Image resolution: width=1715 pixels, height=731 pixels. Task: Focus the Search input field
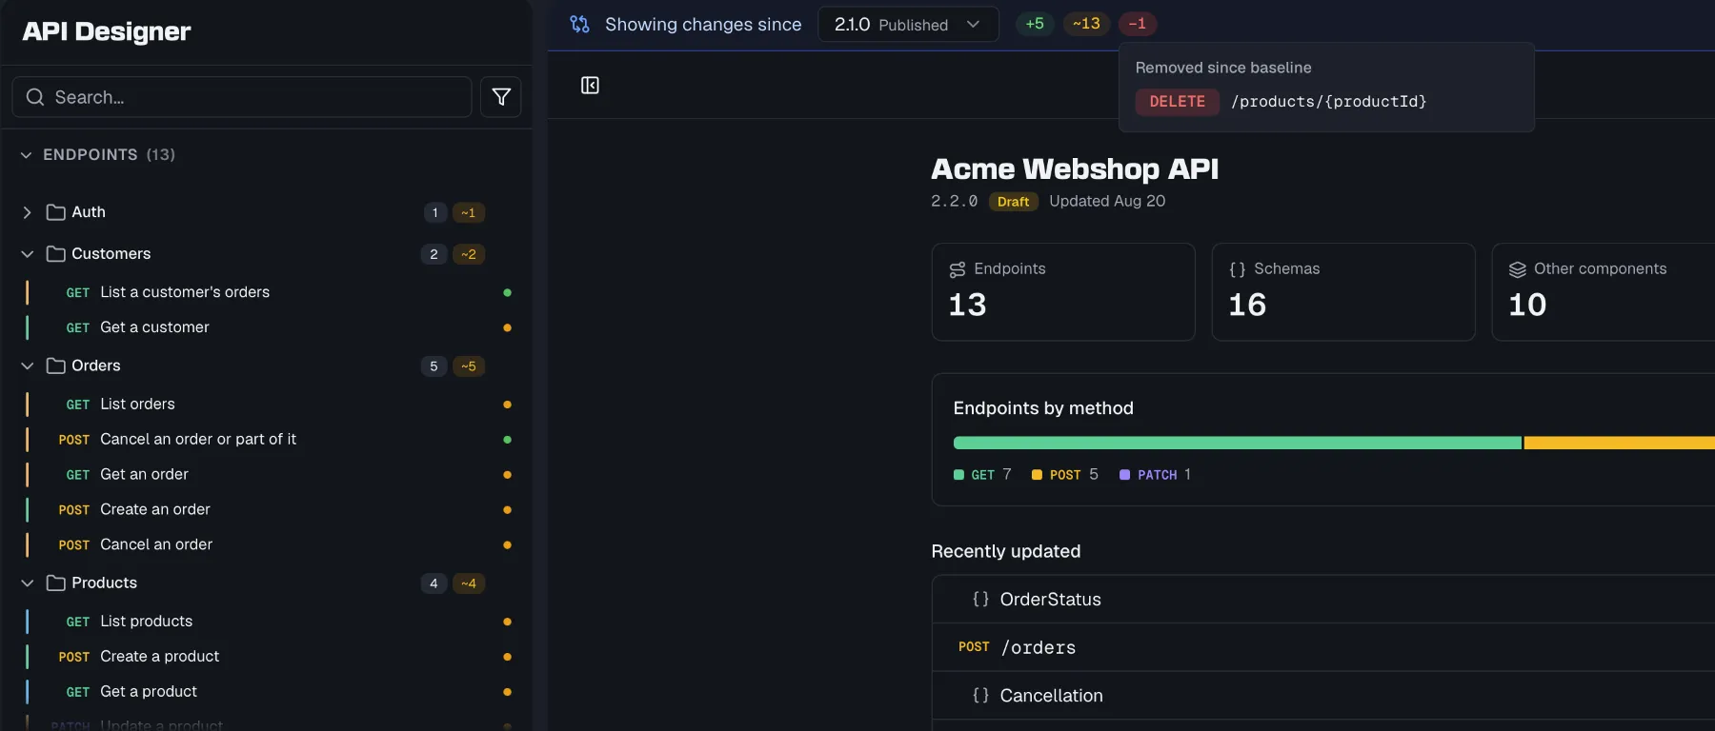242,97
